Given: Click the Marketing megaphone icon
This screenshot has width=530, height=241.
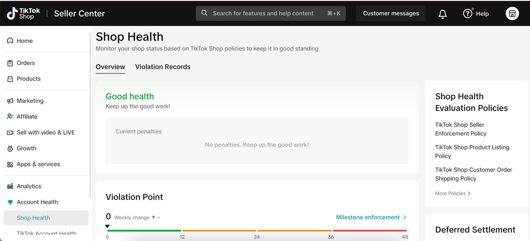Looking at the screenshot, I should 10,101.
